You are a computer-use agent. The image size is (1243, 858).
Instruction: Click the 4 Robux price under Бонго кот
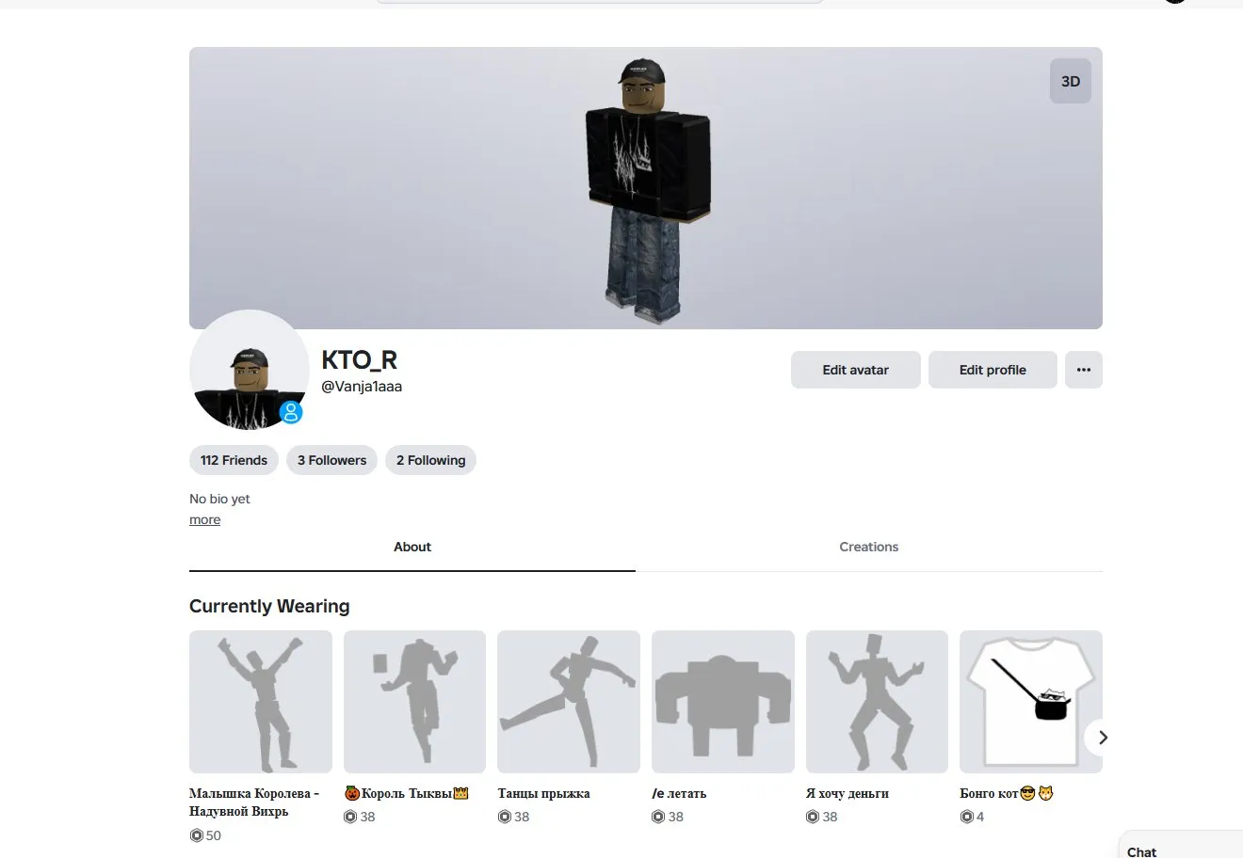coord(972,817)
